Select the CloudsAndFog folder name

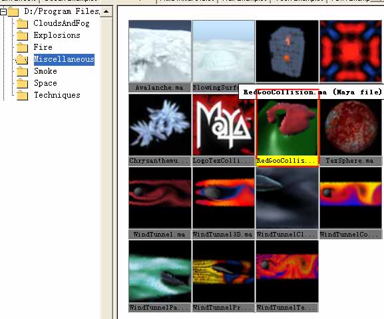pos(61,23)
